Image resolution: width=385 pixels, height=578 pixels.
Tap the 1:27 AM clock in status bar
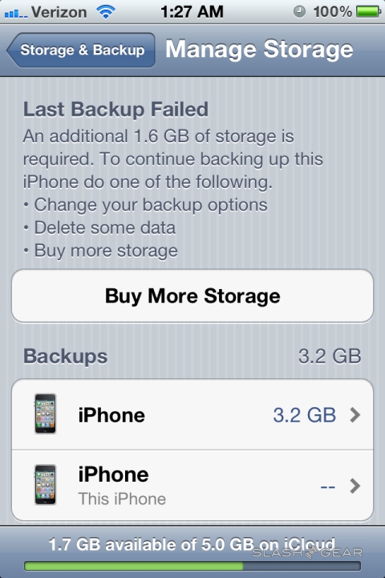point(192,12)
